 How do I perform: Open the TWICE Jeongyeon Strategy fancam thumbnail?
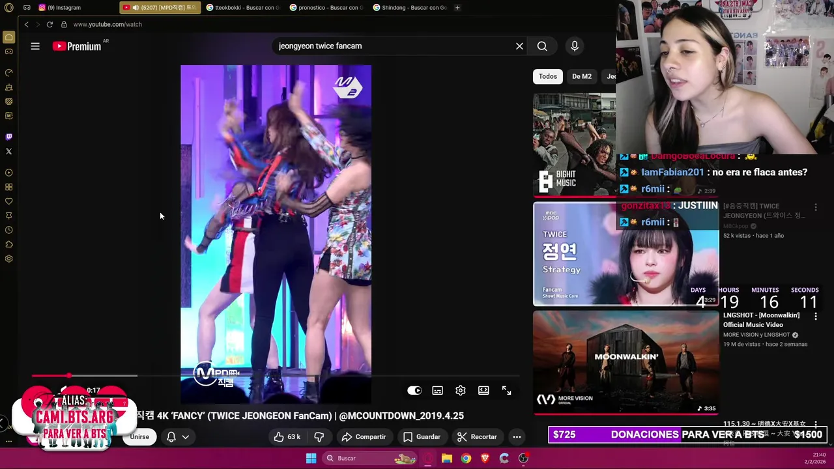click(x=626, y=254)
